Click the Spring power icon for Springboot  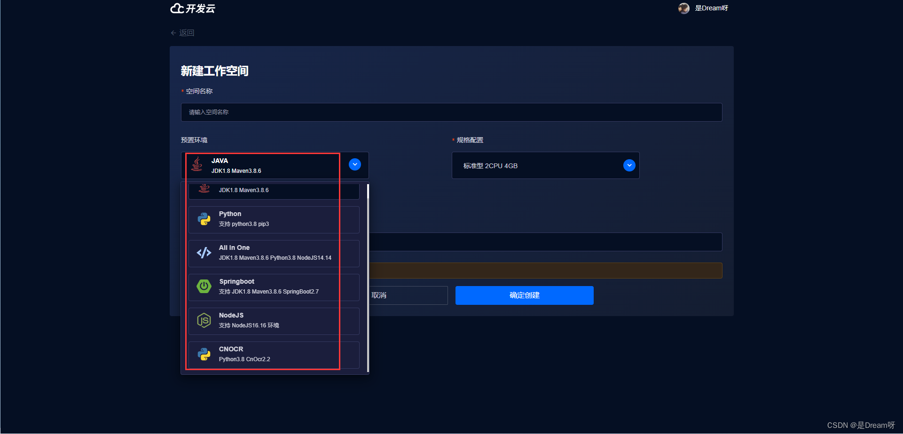click(204, 286)
